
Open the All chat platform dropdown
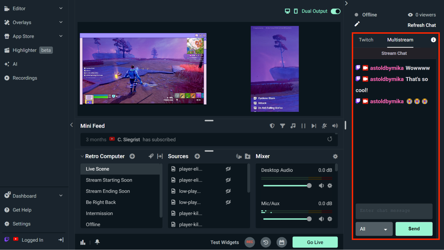pos(374,229)
